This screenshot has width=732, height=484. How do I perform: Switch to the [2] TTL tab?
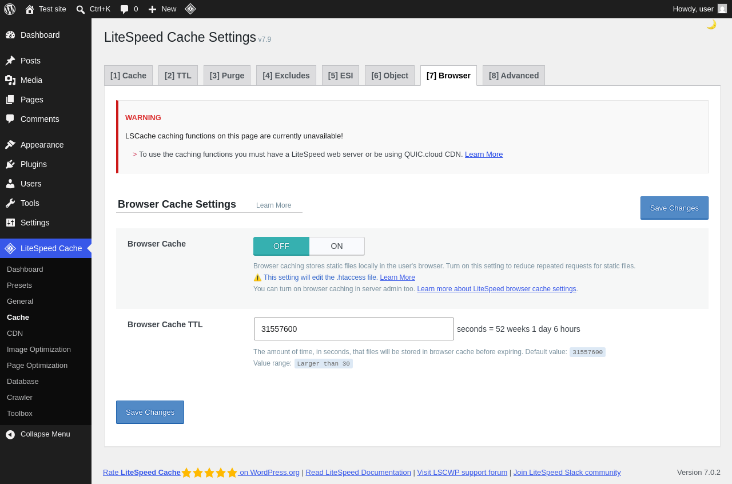point(178,76)
